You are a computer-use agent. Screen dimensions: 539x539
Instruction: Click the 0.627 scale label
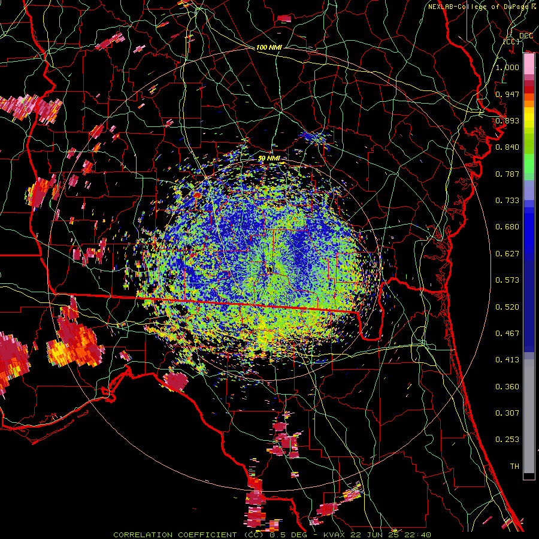507,254
